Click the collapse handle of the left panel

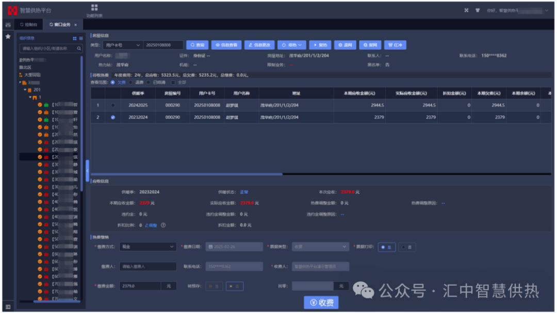coord(87,171)
